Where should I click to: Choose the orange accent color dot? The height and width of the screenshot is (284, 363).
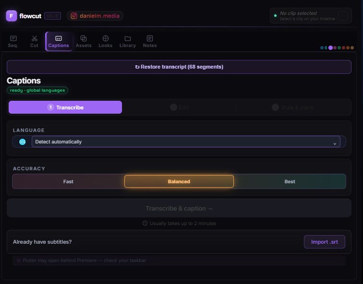pyautogui.click(x=348, y=48)
